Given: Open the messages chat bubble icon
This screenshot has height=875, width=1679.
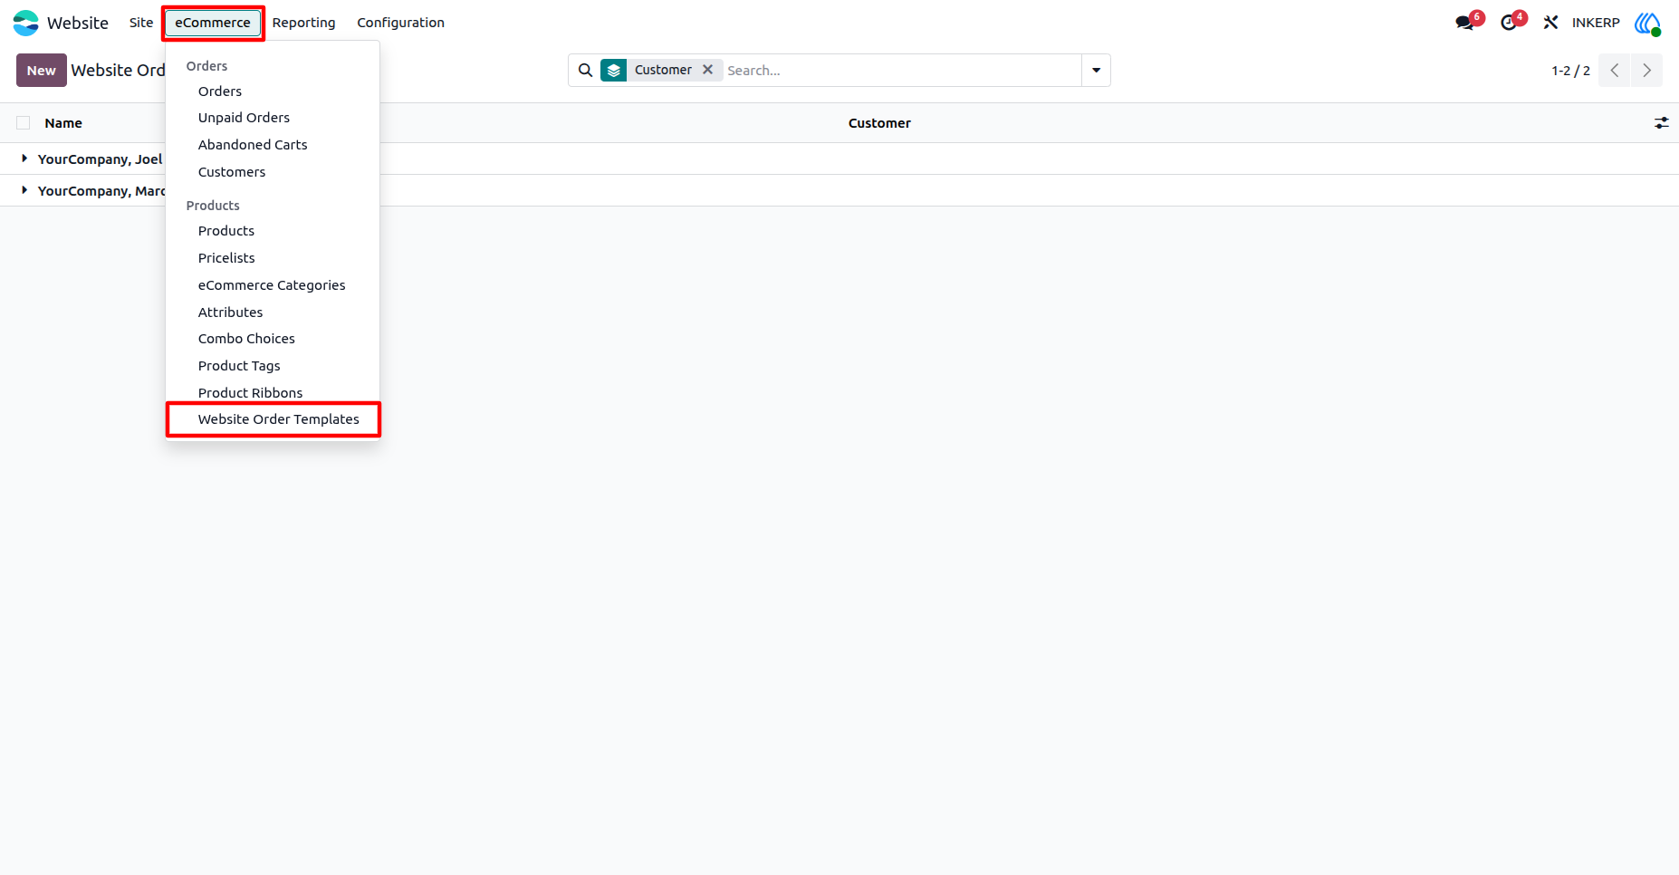Looking at the screenshot, I should click(x=1464, y=23).
